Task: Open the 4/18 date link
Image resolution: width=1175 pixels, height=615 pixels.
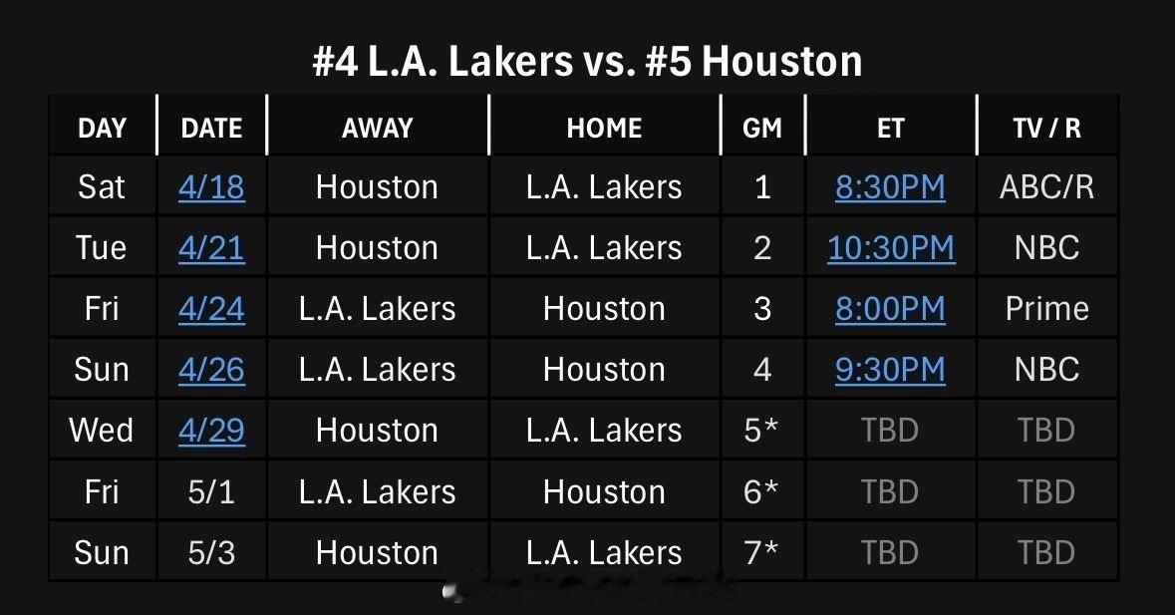Action: click(211, 186)
